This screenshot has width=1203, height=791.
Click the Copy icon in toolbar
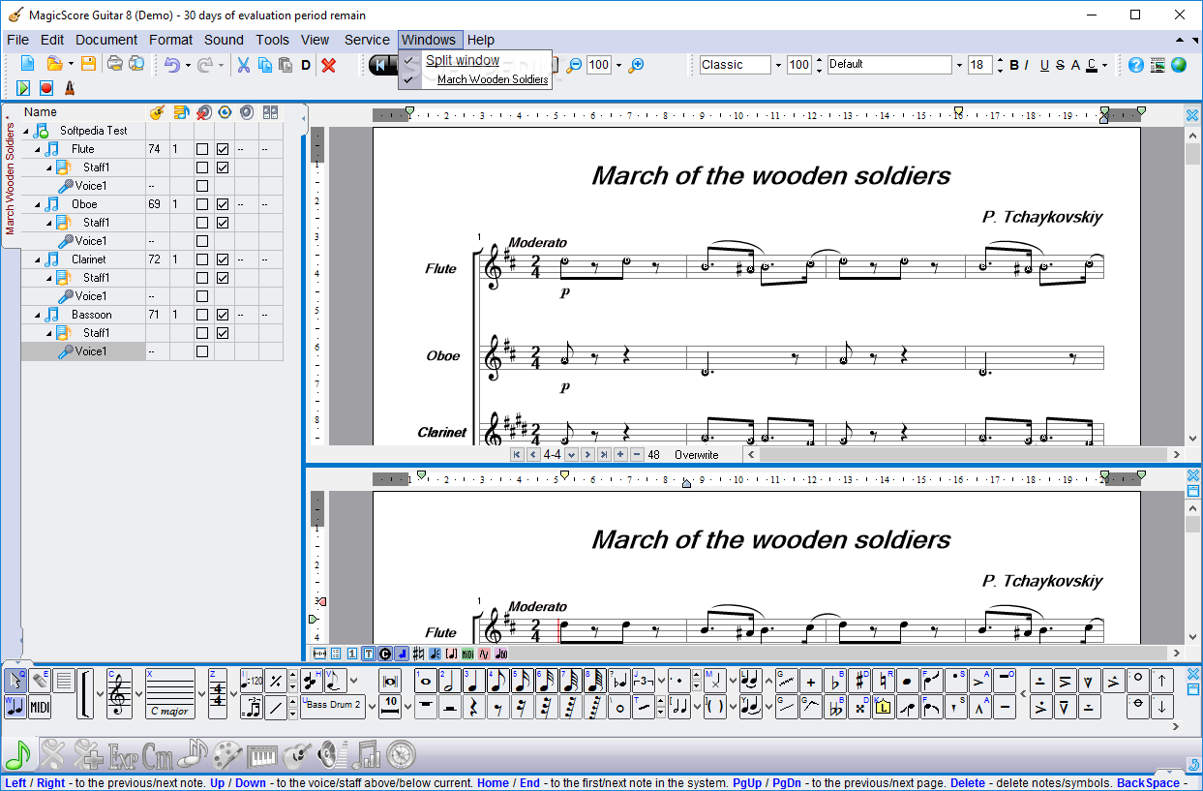tap(264, 65)
